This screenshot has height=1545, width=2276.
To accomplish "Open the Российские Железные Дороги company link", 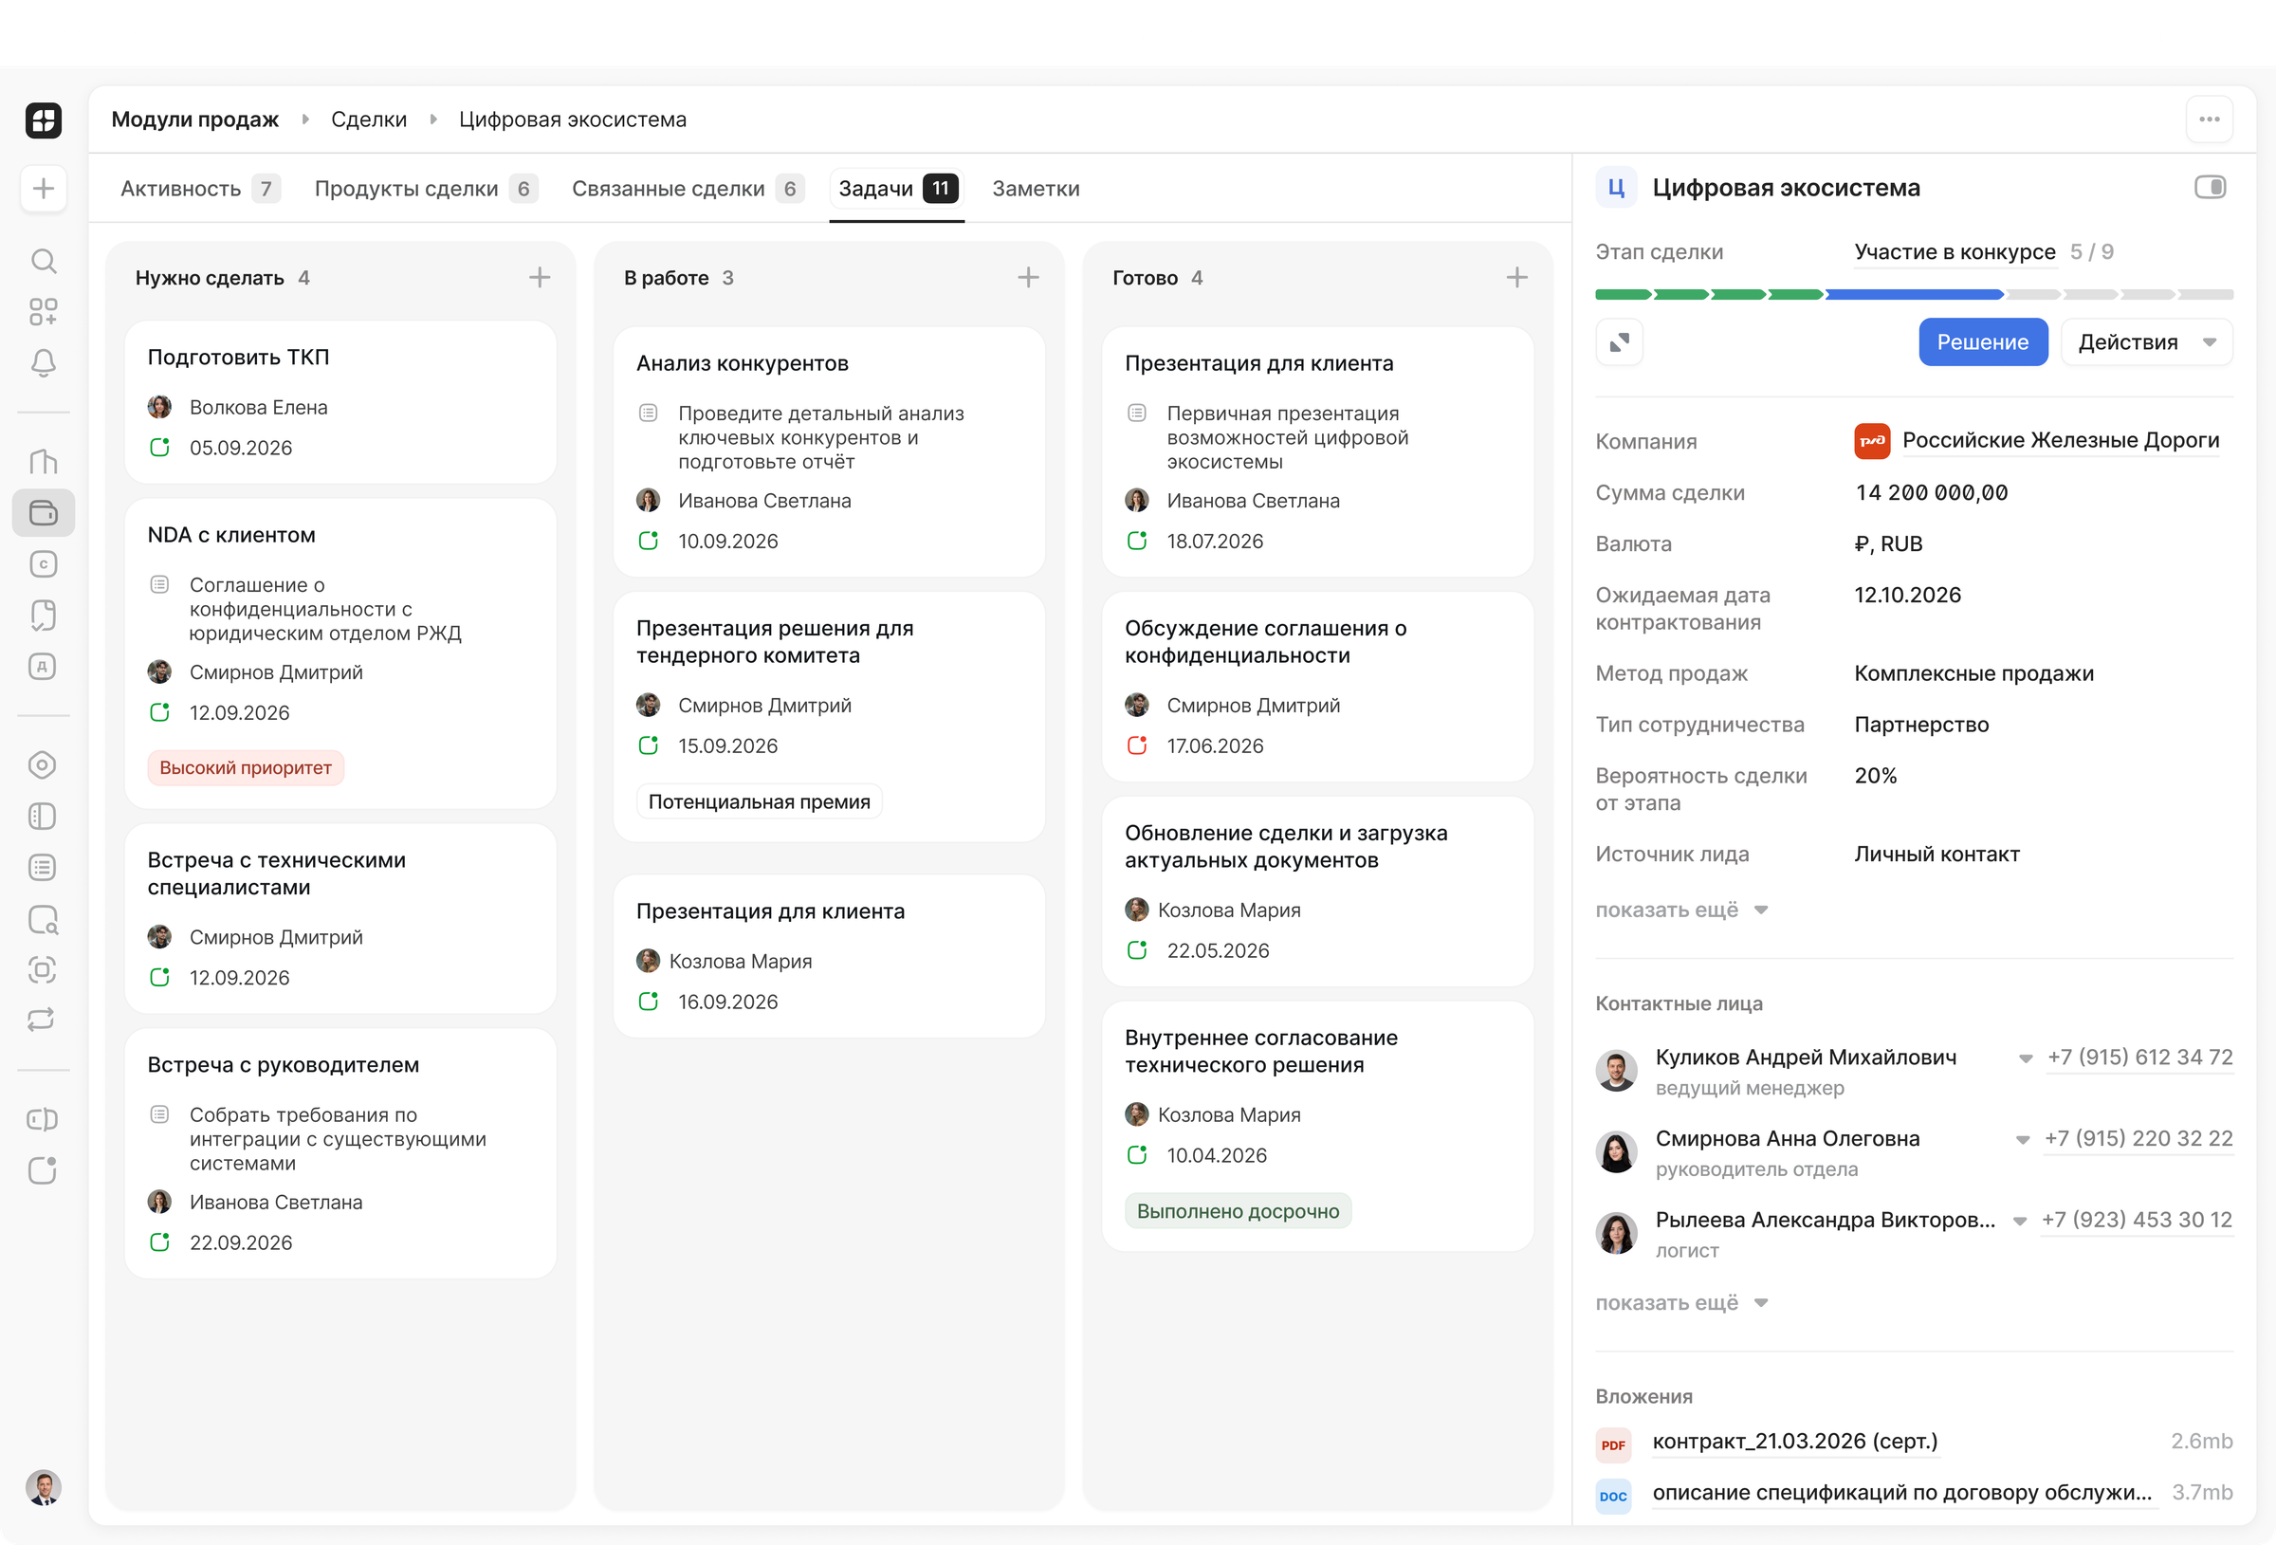I will [2061, 440].
